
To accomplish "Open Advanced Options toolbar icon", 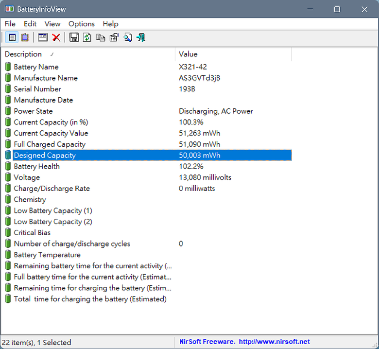I will tap(114, 37).
